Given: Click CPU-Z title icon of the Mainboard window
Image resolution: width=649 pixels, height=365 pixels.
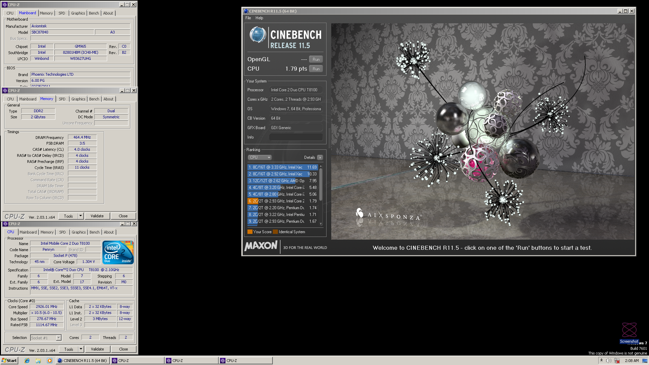Looking at the screenshot, I should (4, 5).
